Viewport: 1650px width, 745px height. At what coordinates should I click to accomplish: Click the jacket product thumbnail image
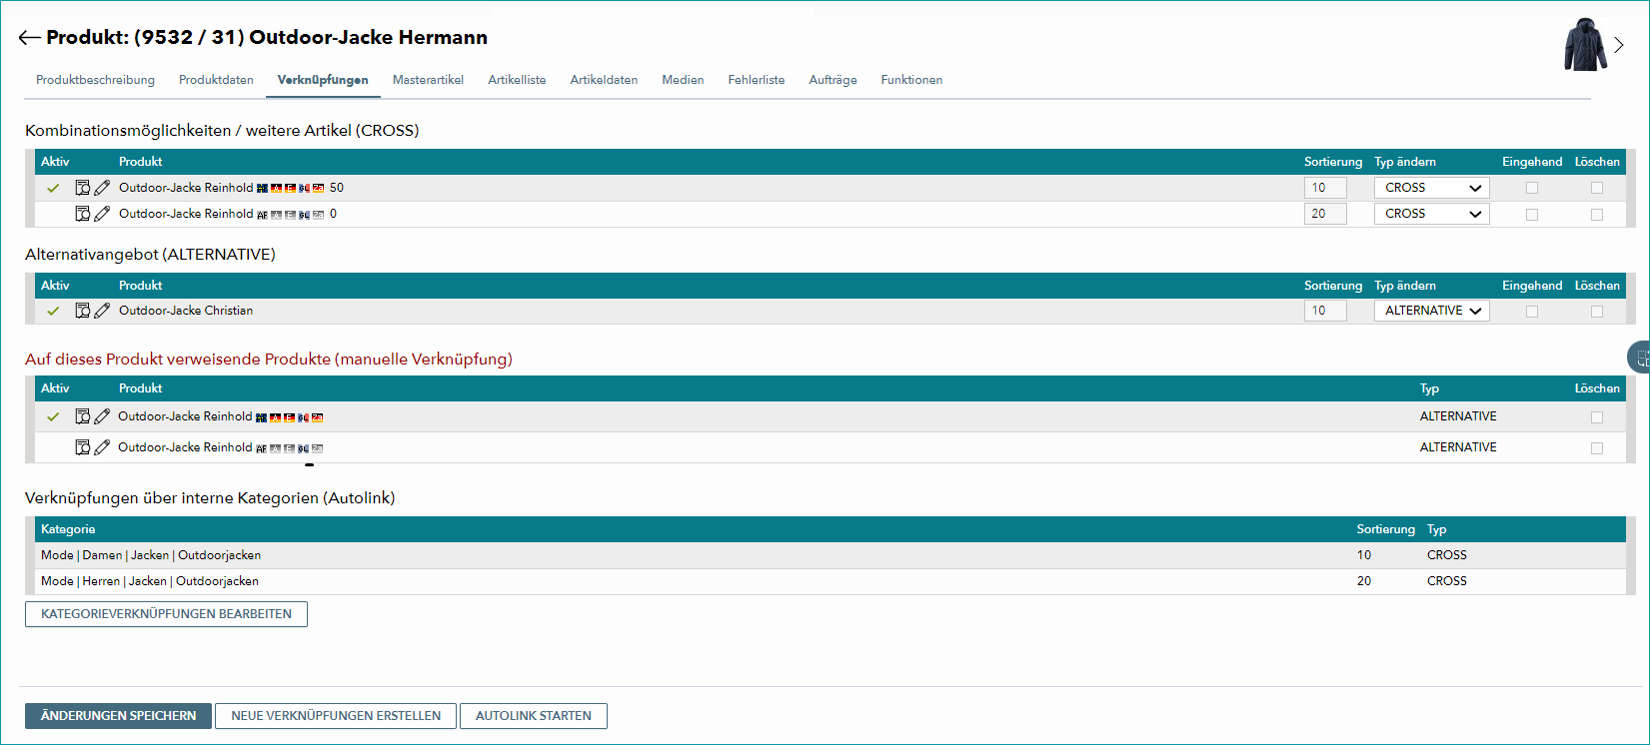point(1585,45)
